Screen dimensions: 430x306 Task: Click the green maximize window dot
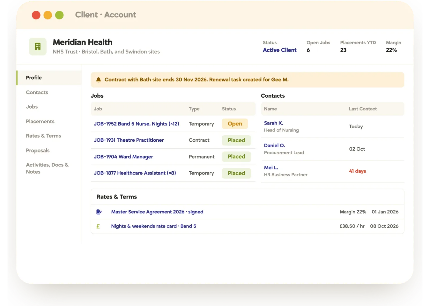click(x=59, y=15)
